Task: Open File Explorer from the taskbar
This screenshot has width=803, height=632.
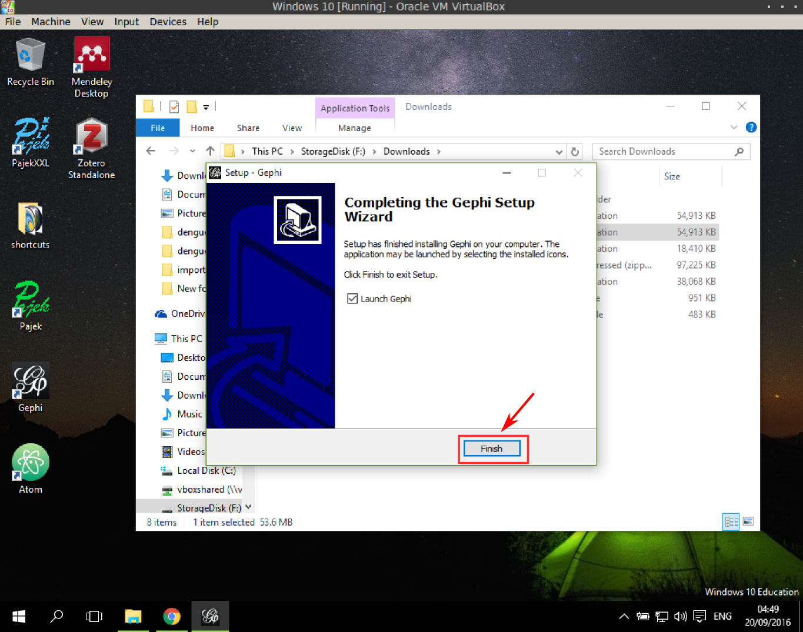Action: point(133,616)
